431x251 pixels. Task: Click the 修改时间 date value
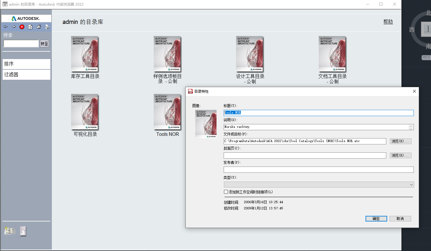tap(263, 208)
